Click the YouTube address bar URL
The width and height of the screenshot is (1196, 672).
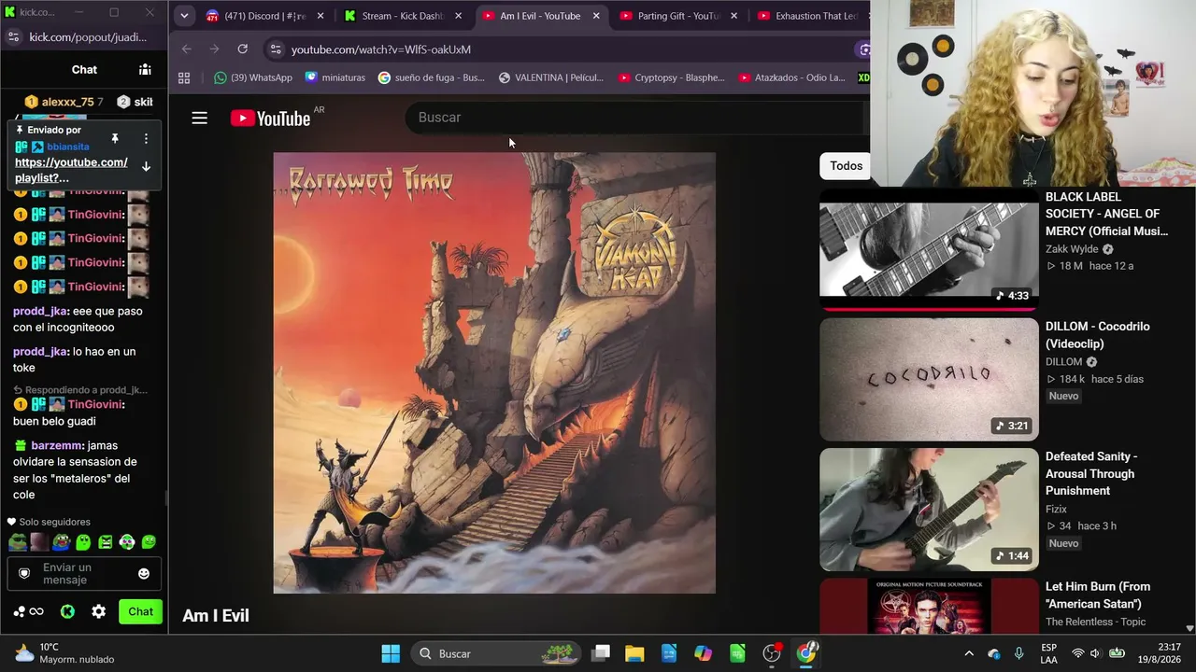[381, 49]
